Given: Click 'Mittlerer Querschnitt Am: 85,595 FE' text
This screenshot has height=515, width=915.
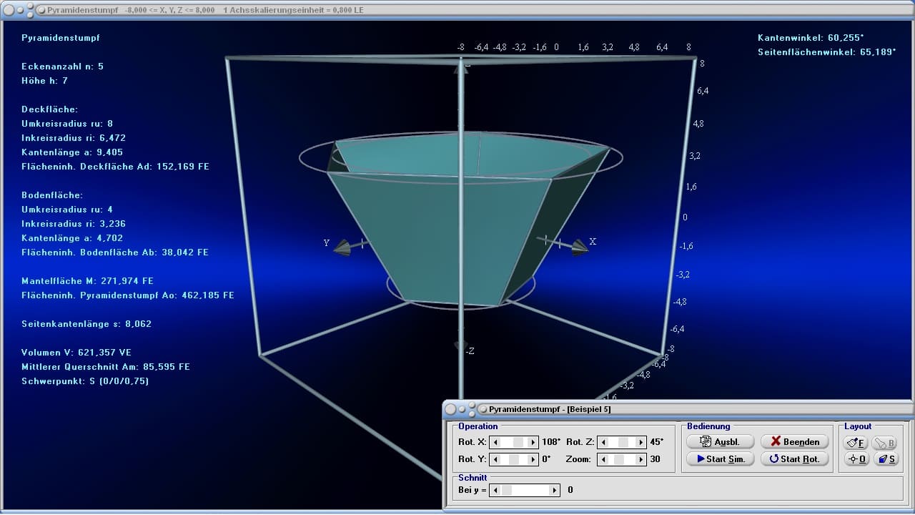Looking at the screenshot, I should (106, 366).
